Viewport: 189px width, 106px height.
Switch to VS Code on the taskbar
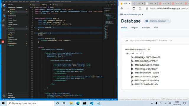click(x=92, y=103)
